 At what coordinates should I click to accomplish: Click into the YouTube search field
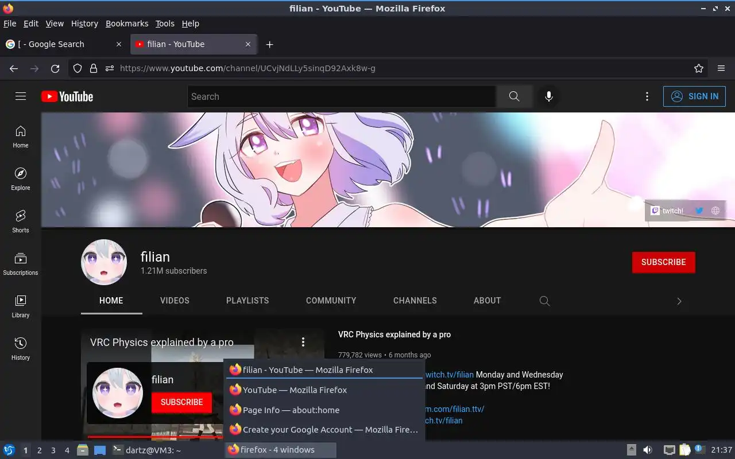(342, 96)
